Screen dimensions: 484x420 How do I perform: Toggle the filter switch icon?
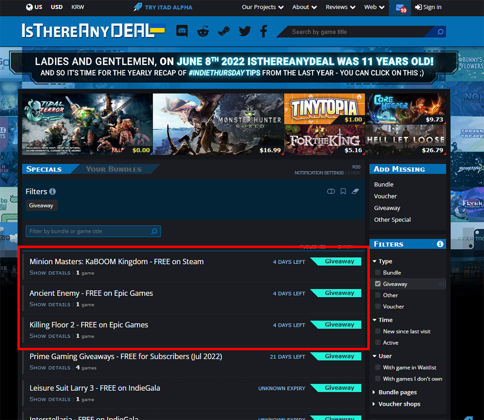[x=331, y=191]
